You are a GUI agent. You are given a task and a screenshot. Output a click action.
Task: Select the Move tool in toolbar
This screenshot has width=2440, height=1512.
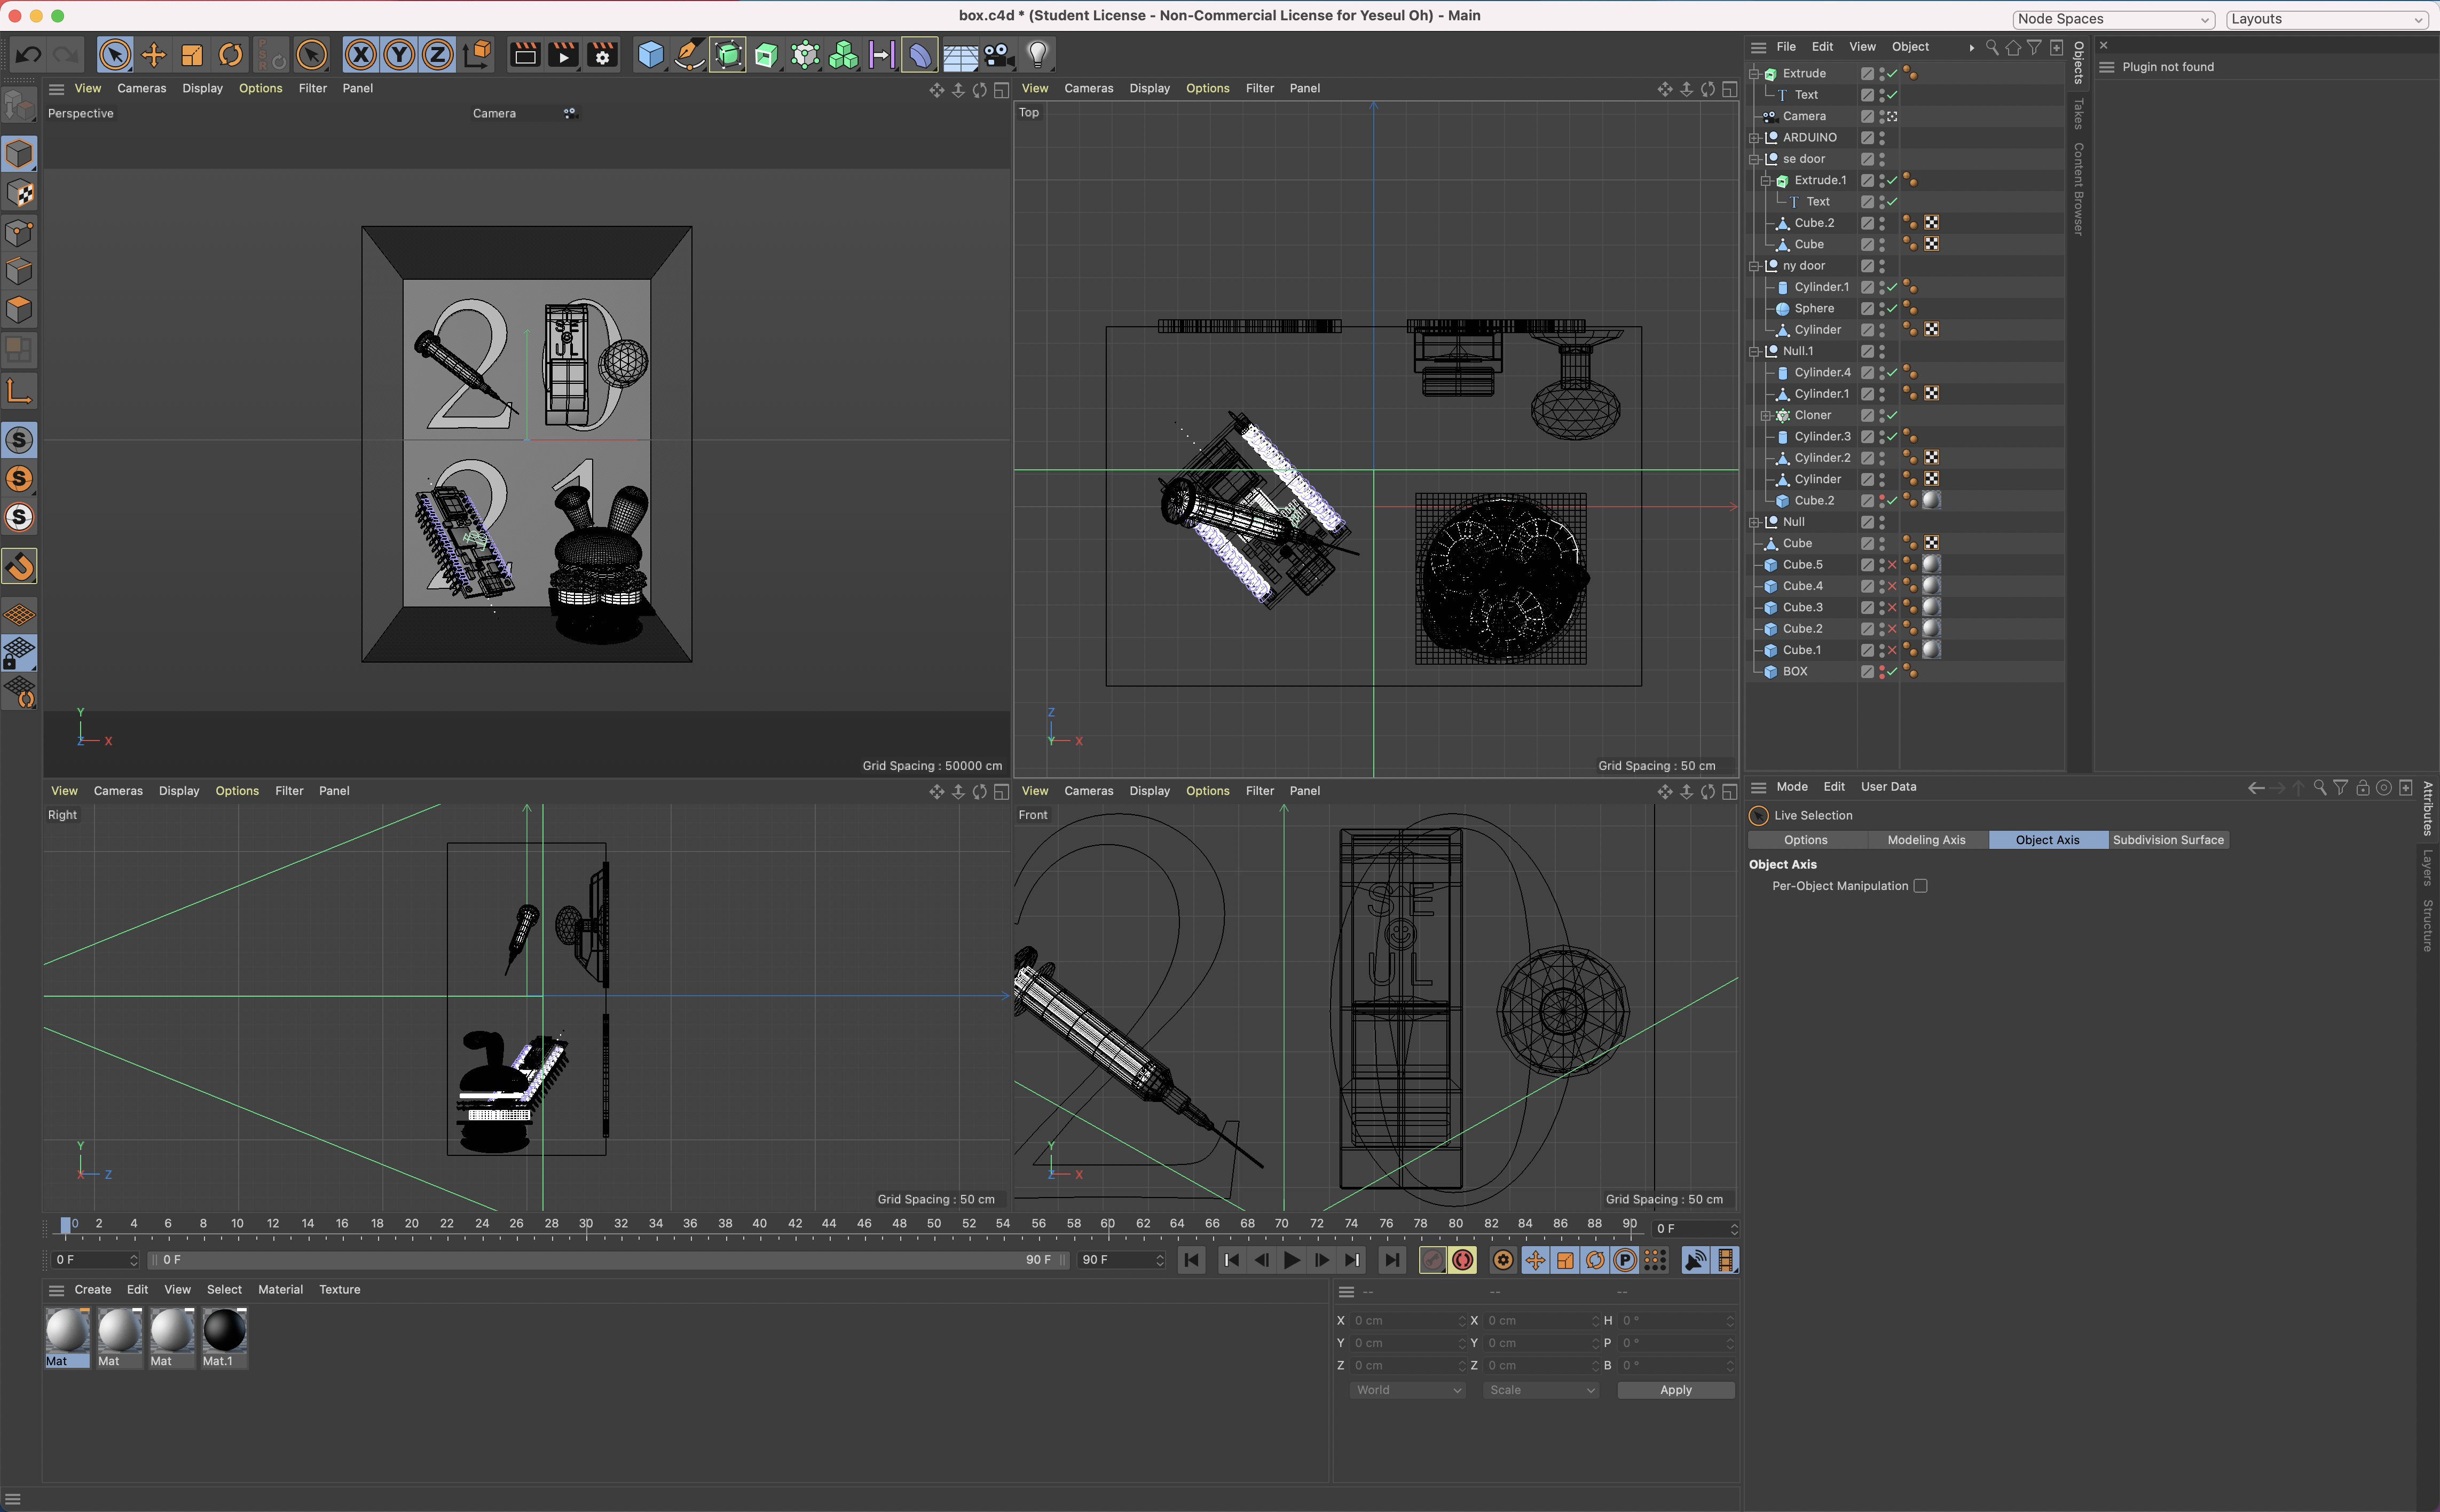tap(154, 55)
